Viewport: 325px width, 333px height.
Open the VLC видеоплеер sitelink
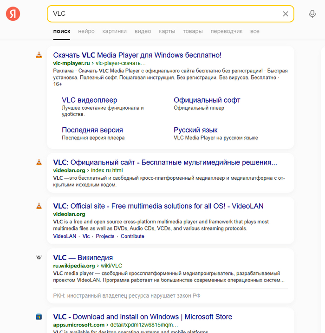coord(89,100)
